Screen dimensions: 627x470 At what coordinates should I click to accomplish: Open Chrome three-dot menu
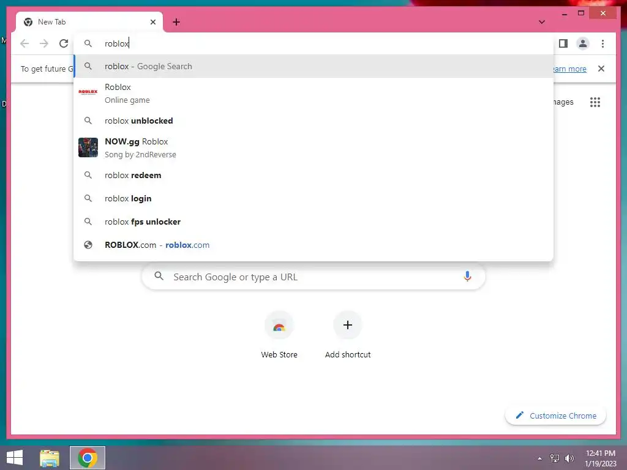(x=603, y=43)
